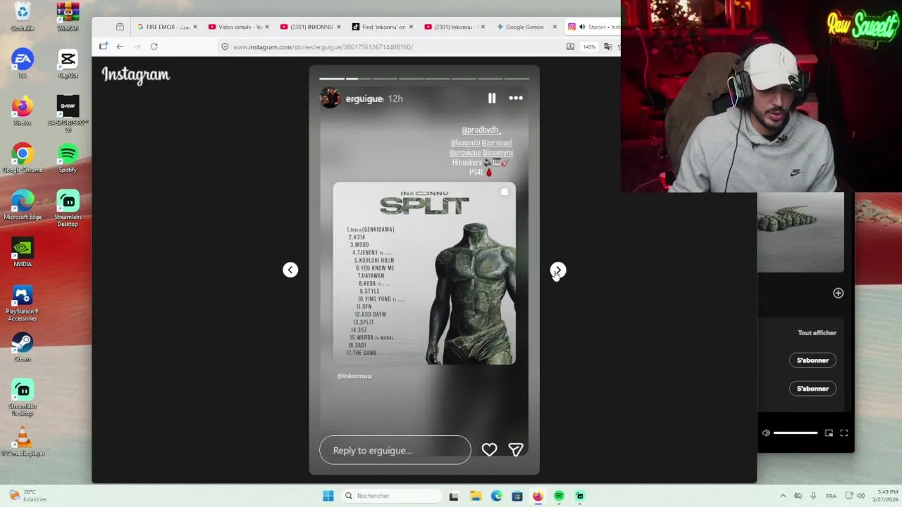Click the Reply to erguigue input field
Viewport: 902px width, 507px height.
(395, 450)
